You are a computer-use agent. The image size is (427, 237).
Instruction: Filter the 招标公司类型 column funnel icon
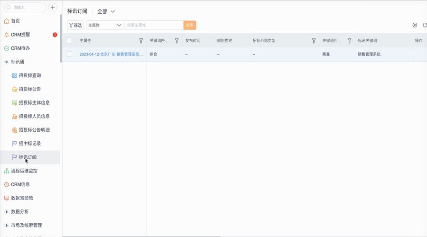click(314, 41)
